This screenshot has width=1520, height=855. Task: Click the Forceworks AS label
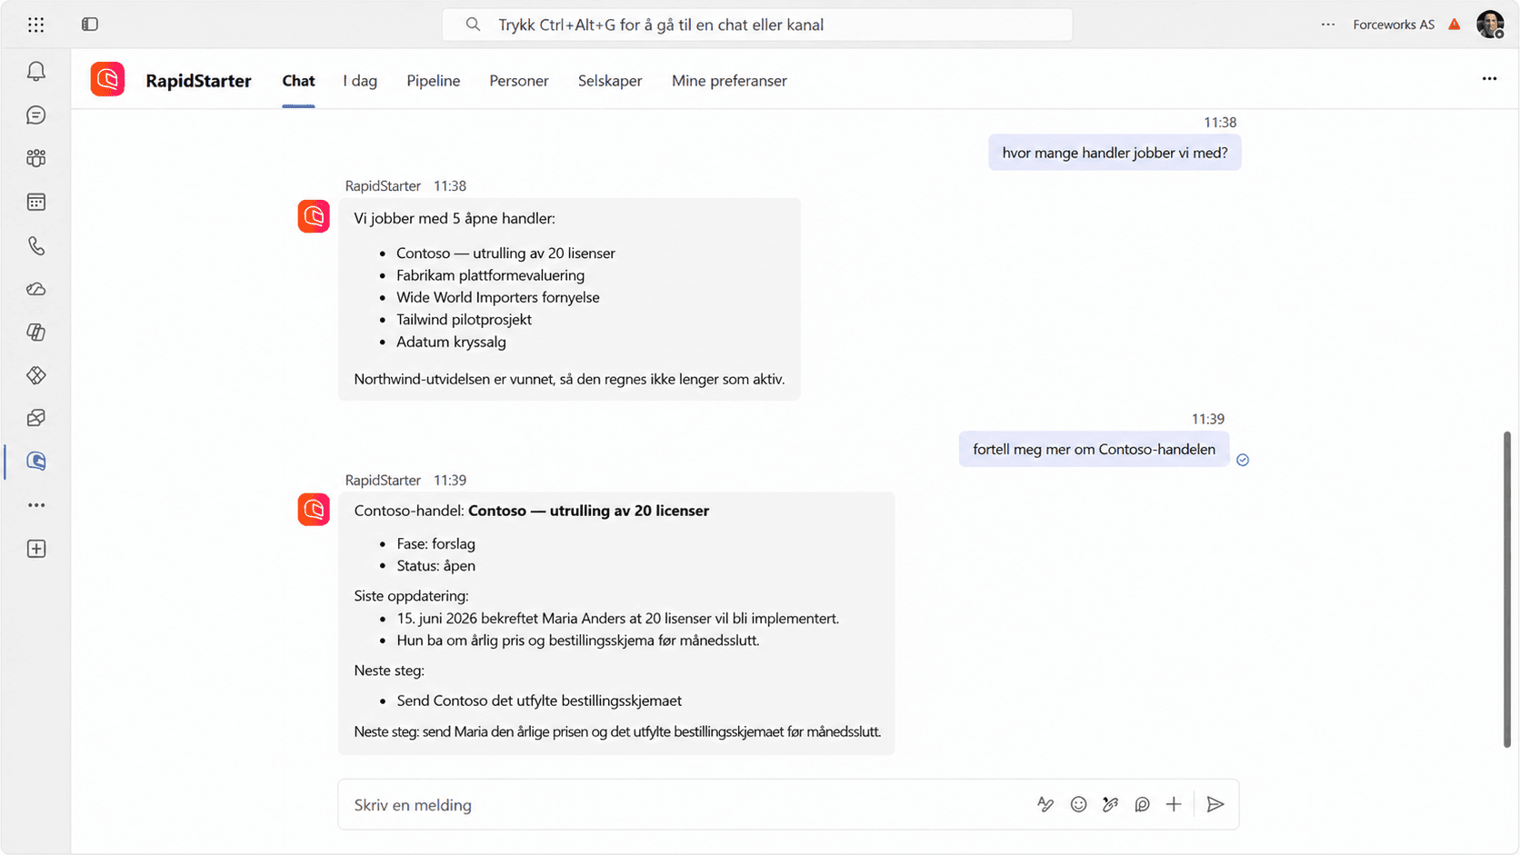[1394, 25]
